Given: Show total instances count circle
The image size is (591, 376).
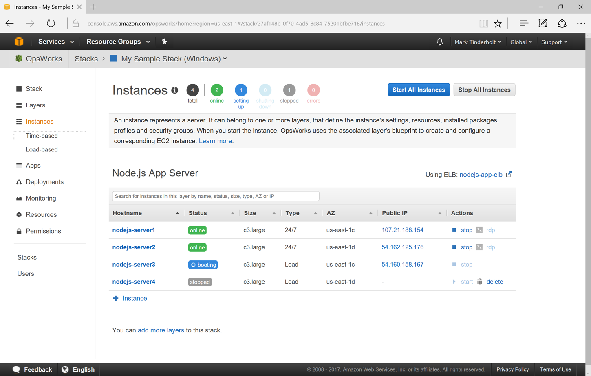Looking at the screenshot, I should 193,90.
